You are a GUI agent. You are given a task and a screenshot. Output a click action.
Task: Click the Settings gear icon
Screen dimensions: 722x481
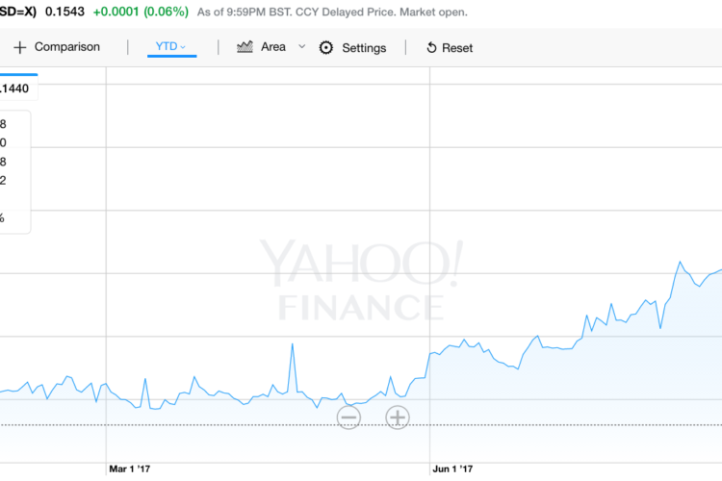pyautogui.click(x=326, y=47)
